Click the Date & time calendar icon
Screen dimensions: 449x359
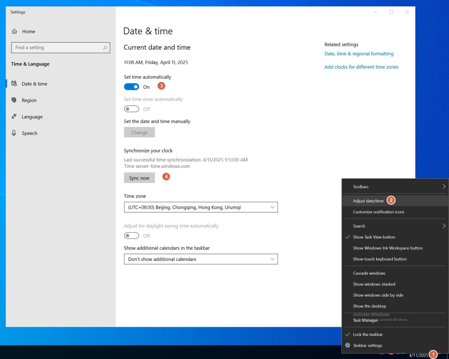[x=14, y=84]
